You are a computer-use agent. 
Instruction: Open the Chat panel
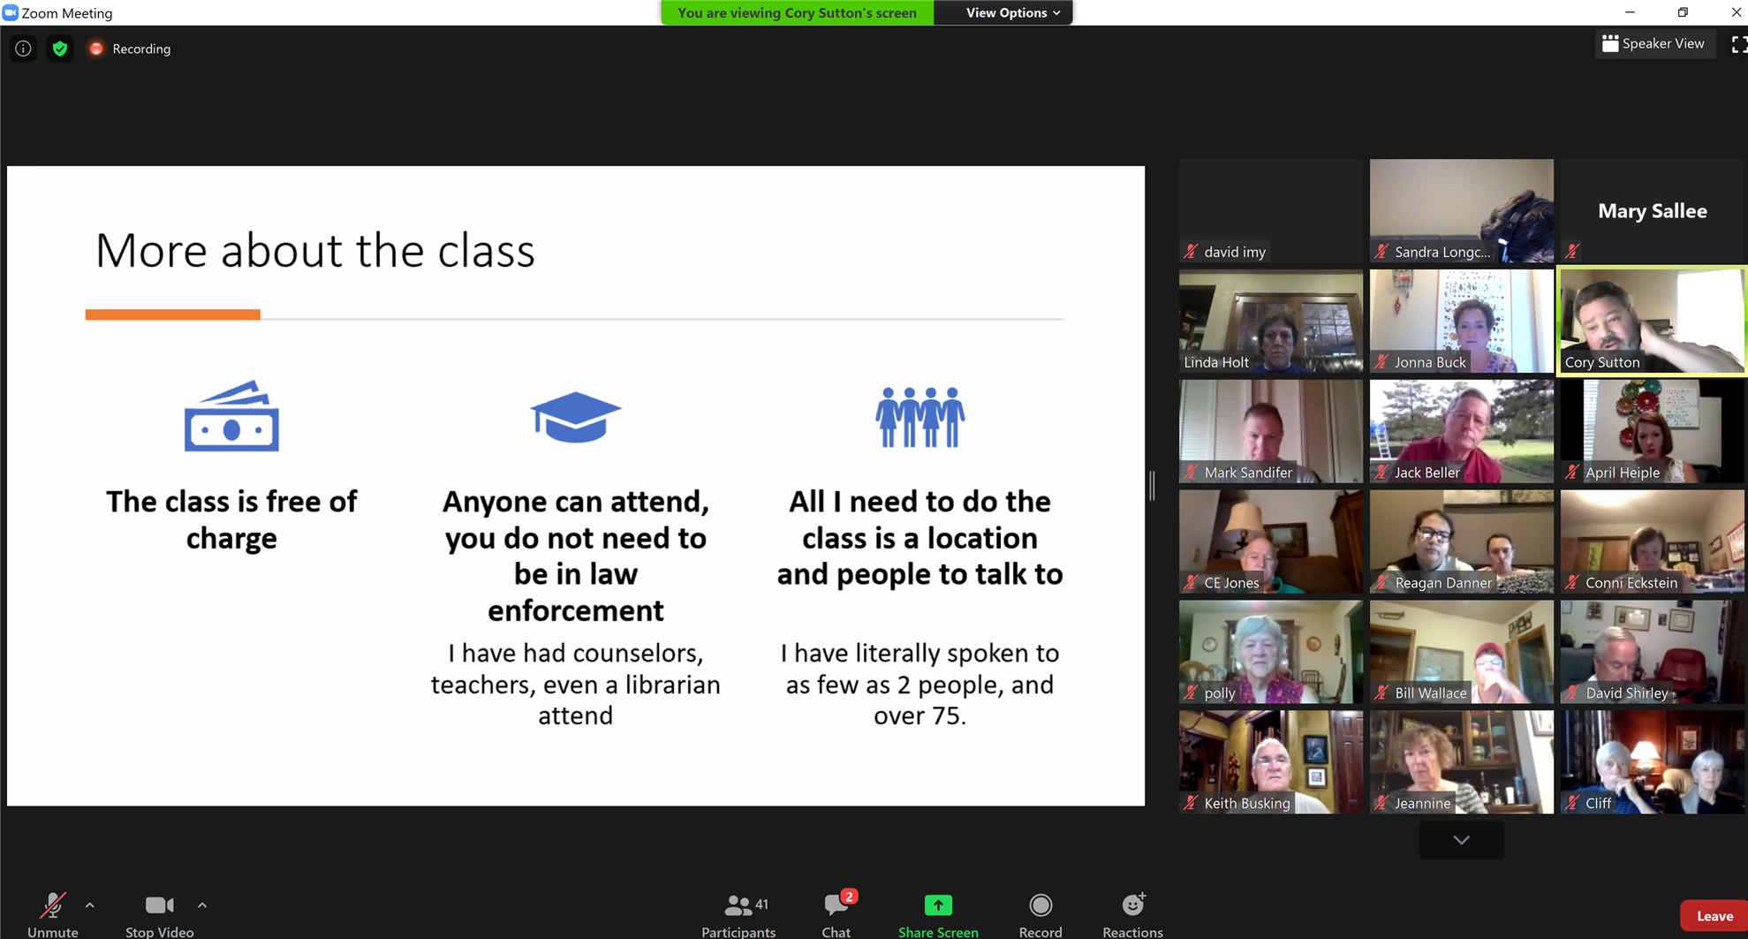(836, 913)
